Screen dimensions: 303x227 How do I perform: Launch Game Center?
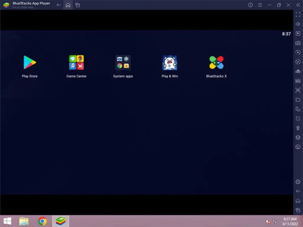point(76,62)
